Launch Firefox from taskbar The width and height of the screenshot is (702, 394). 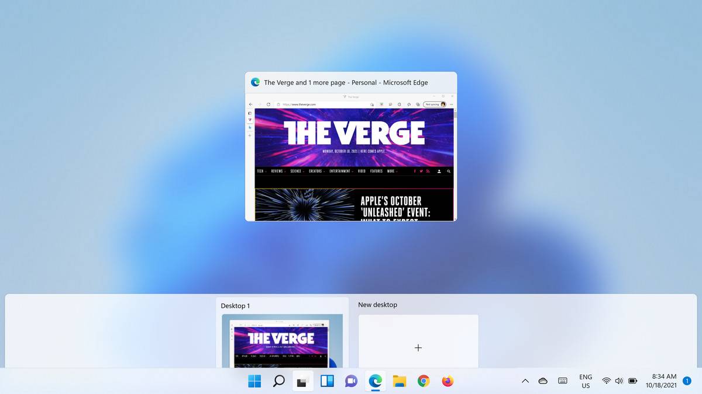coord(448,381)
